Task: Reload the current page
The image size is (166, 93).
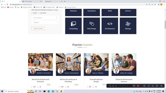Action: point(8,5)
